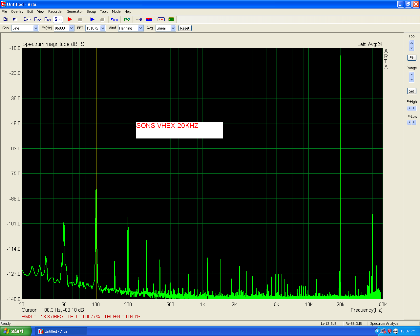Click the Spectrum Analyzer status bar text
The image size is (420, 336).
(x=385, y=324)
